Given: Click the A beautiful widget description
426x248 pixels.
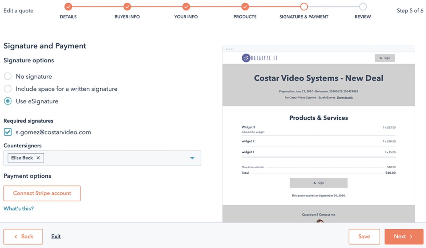Looking at the screenshot, I should [253, 132].
